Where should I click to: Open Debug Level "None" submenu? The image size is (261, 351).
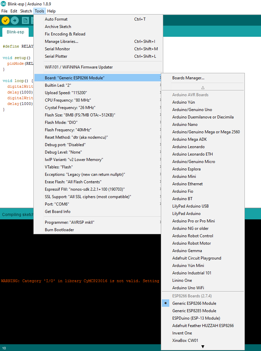98,152
